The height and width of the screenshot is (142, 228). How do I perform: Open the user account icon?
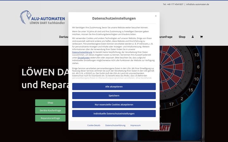[193, 37]
